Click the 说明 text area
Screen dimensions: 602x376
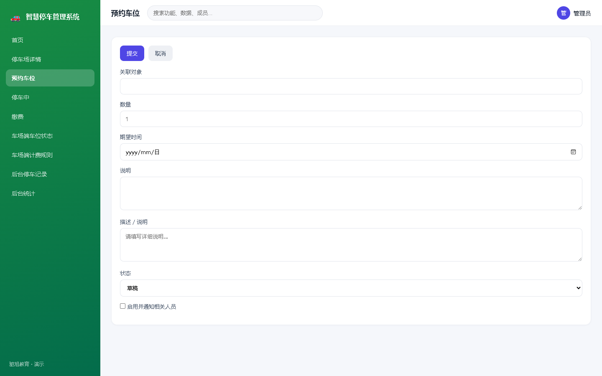[x=351, y=193]
